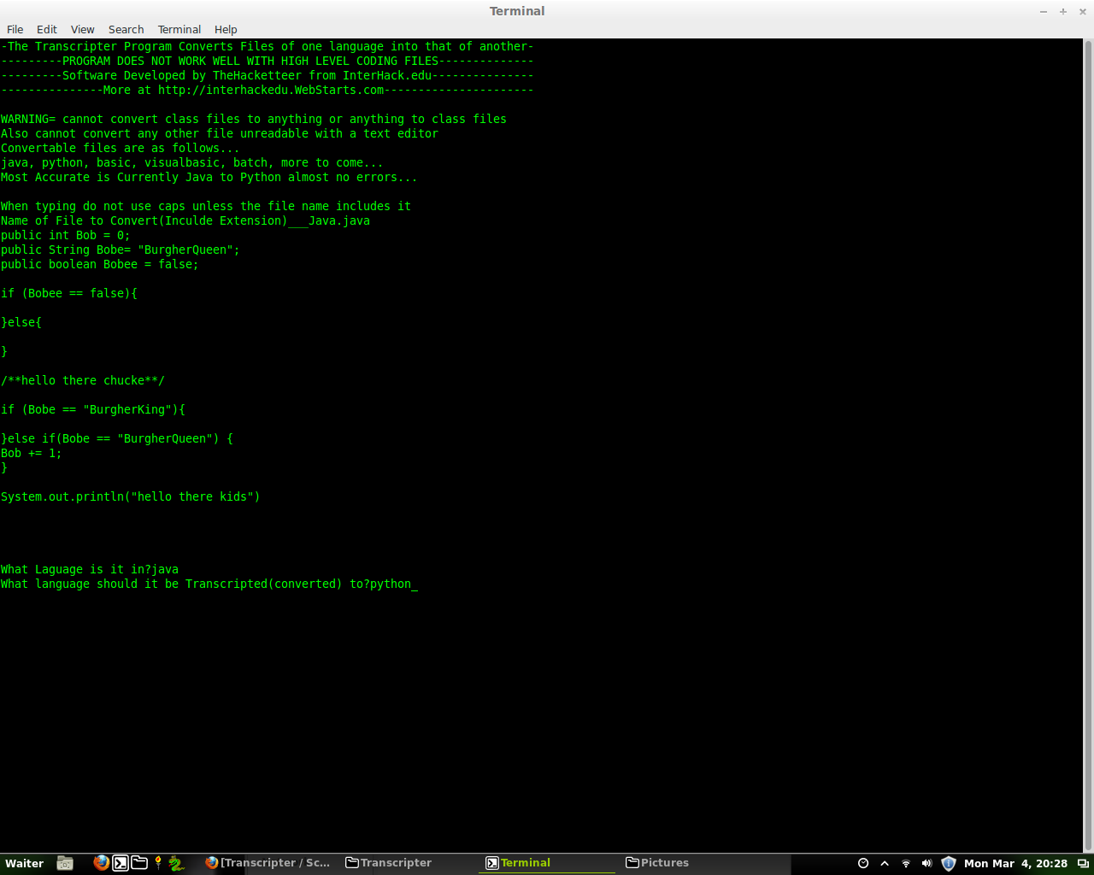Click the clock-shaped tray icon
1094x875 pixels.
tap(863, 863)
